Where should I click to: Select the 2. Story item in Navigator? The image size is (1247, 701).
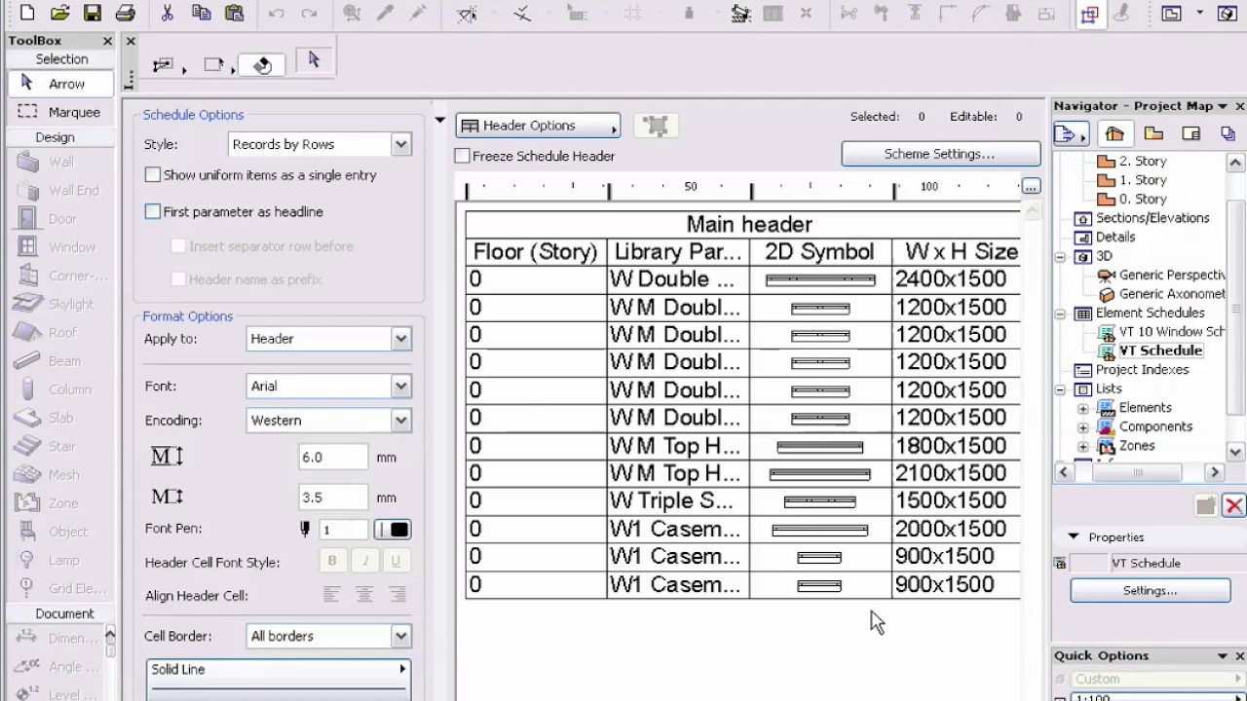(x=1142, y=162)
